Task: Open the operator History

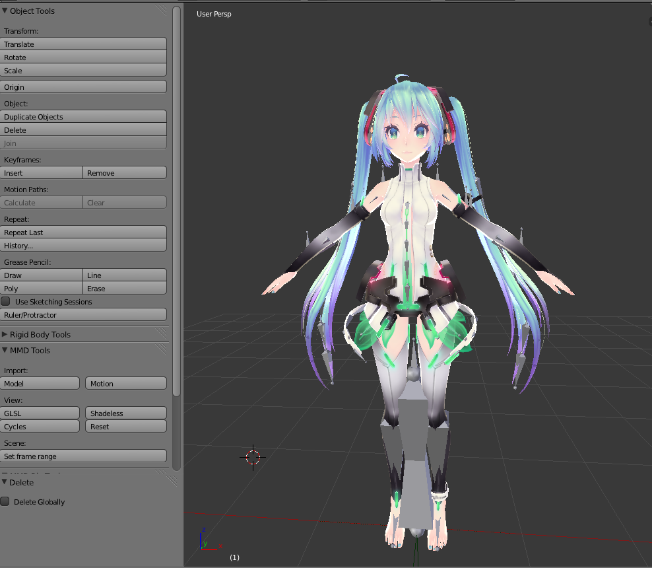Action: 84,246
